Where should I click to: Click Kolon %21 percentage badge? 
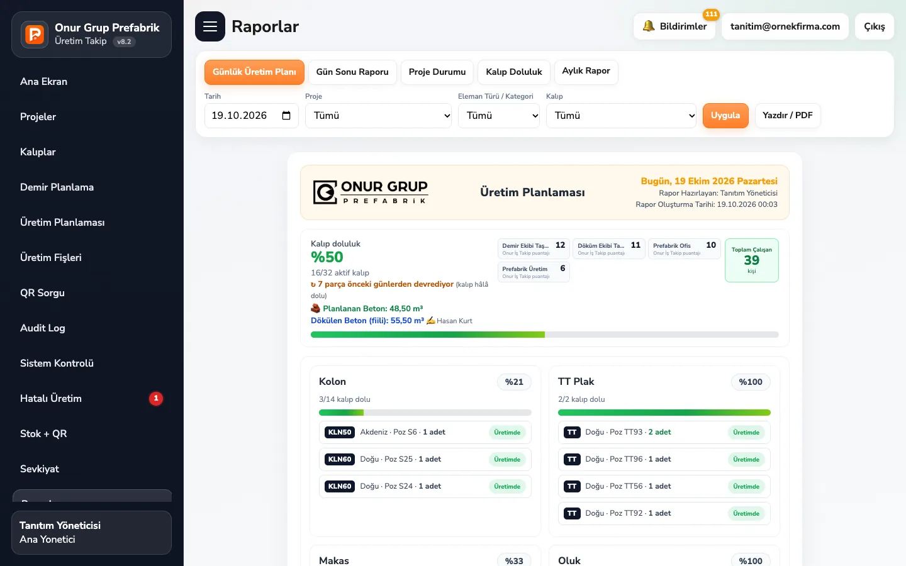(514, 382)
